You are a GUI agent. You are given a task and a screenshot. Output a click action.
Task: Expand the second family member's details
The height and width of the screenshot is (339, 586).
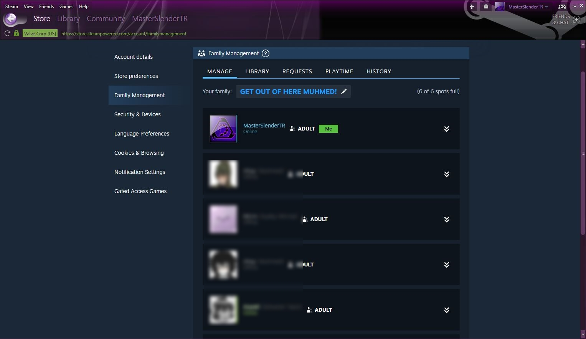[x=447, y=174]
